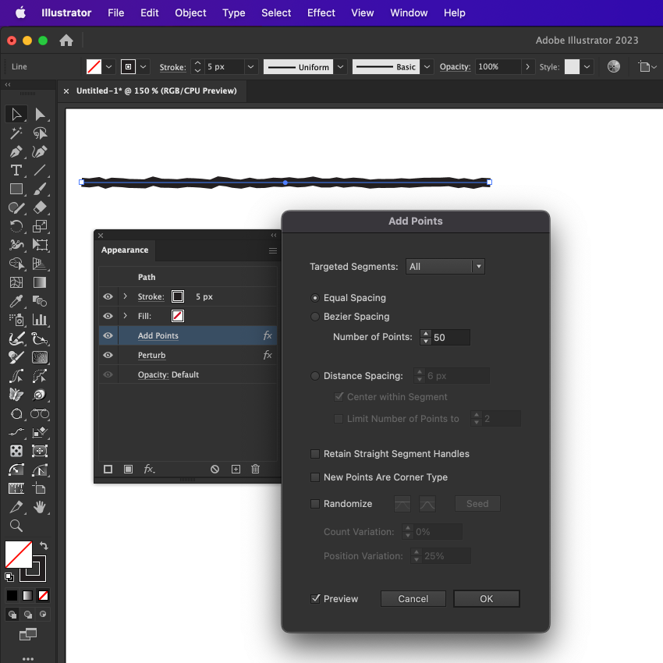Hide Stroke row visibility eye
The height and width of the screenshot is (663, 663).
point(108,296)
